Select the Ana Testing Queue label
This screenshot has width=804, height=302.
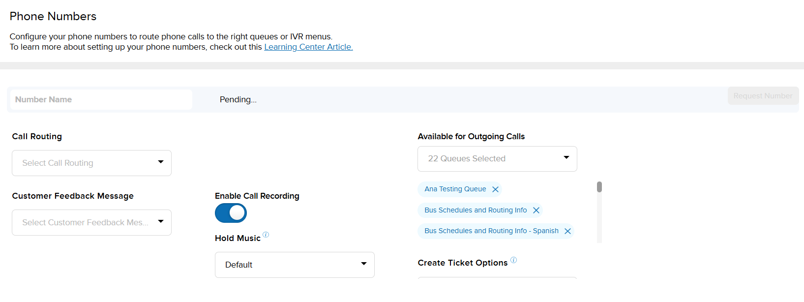click(455, 189)
